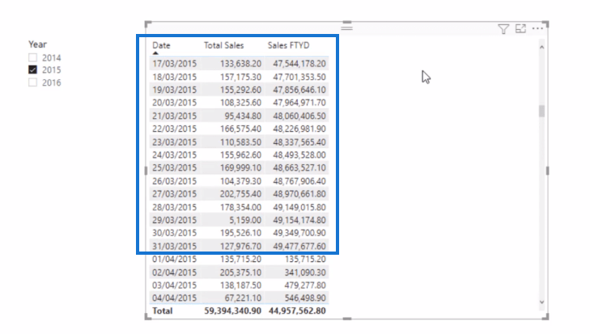Select the 02/04/2015 date cell

point(174,273)
